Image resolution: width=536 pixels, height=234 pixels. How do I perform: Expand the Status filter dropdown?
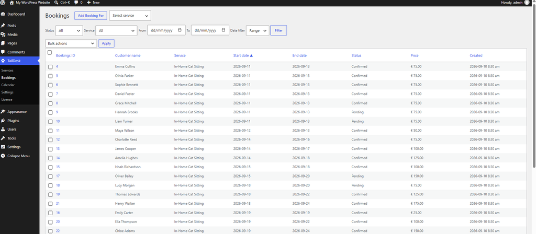click(x=69, y=30)
